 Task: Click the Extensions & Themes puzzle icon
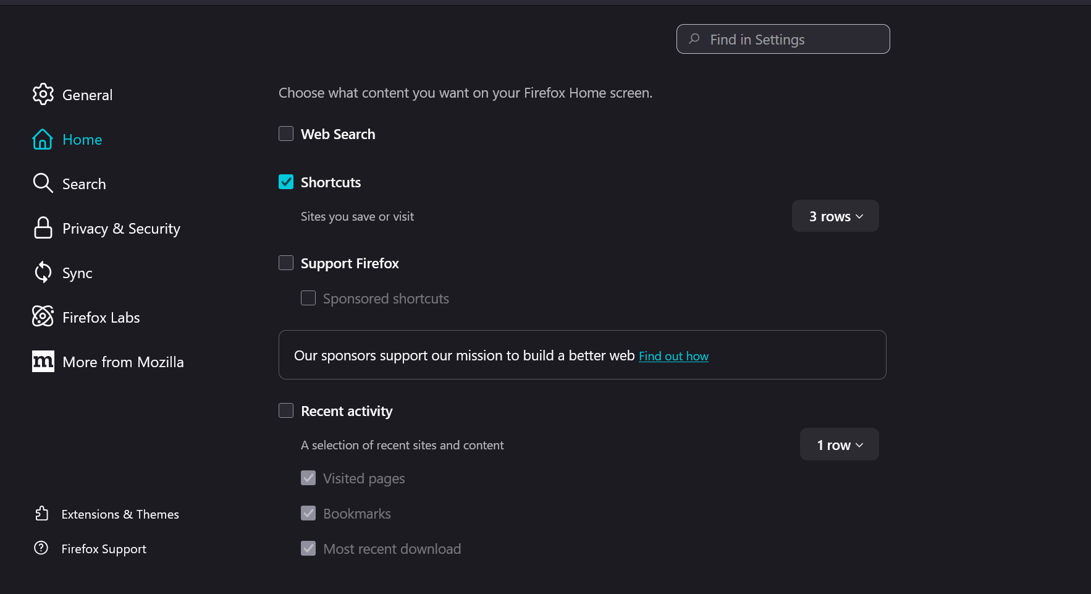point(41,514)
